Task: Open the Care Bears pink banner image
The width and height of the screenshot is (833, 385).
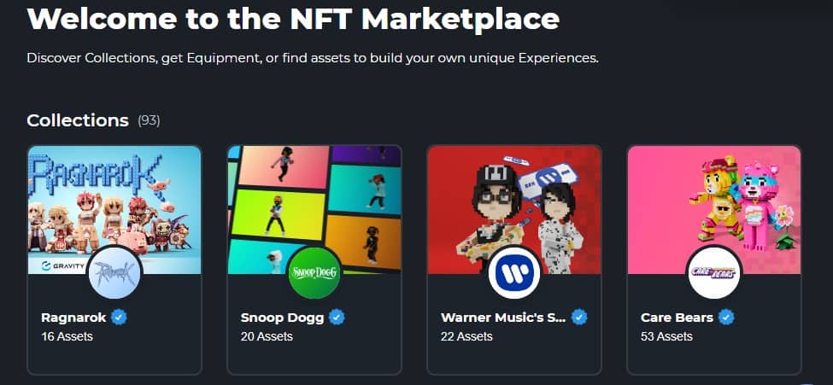Action: [x=714, y=210]
